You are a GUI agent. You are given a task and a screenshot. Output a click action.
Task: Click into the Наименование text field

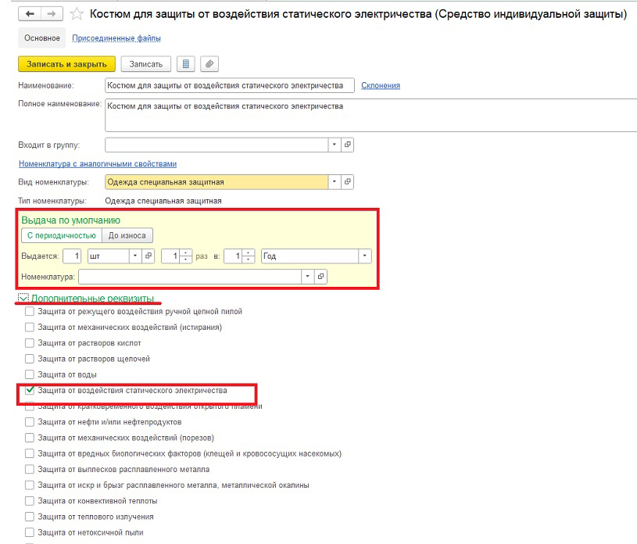pyautogui.click(x=229, y=85)
